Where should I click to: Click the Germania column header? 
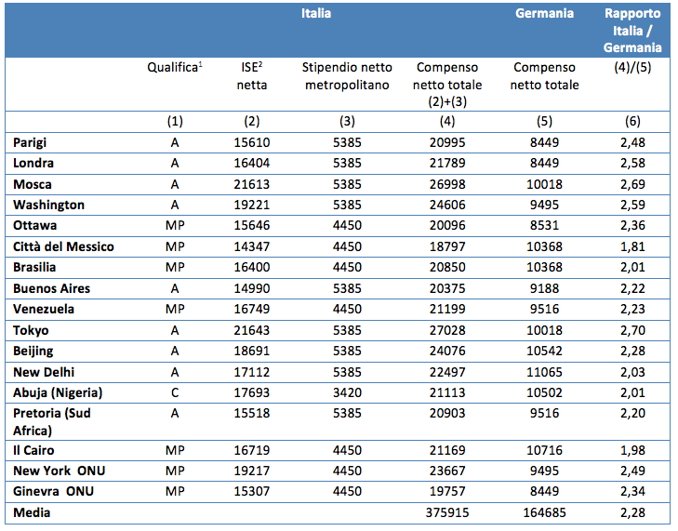pos(544,13)
